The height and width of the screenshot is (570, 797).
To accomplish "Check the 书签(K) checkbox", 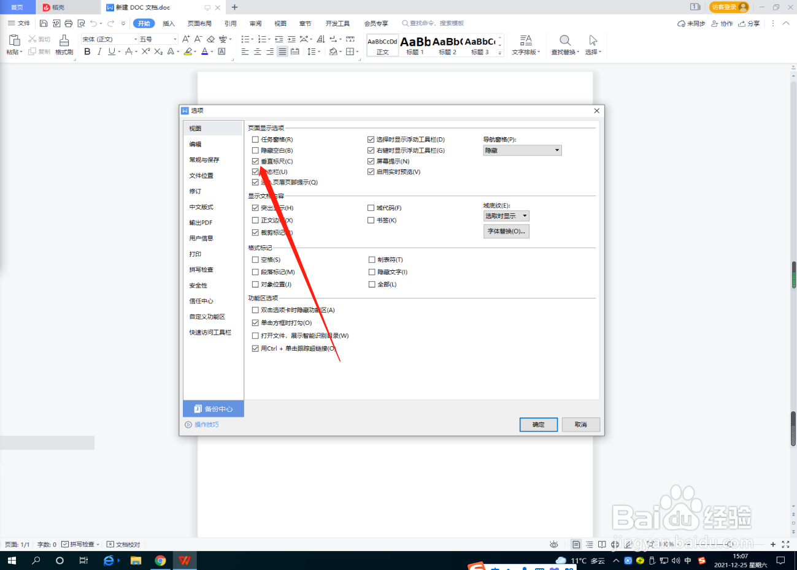I will click(371, 220).
